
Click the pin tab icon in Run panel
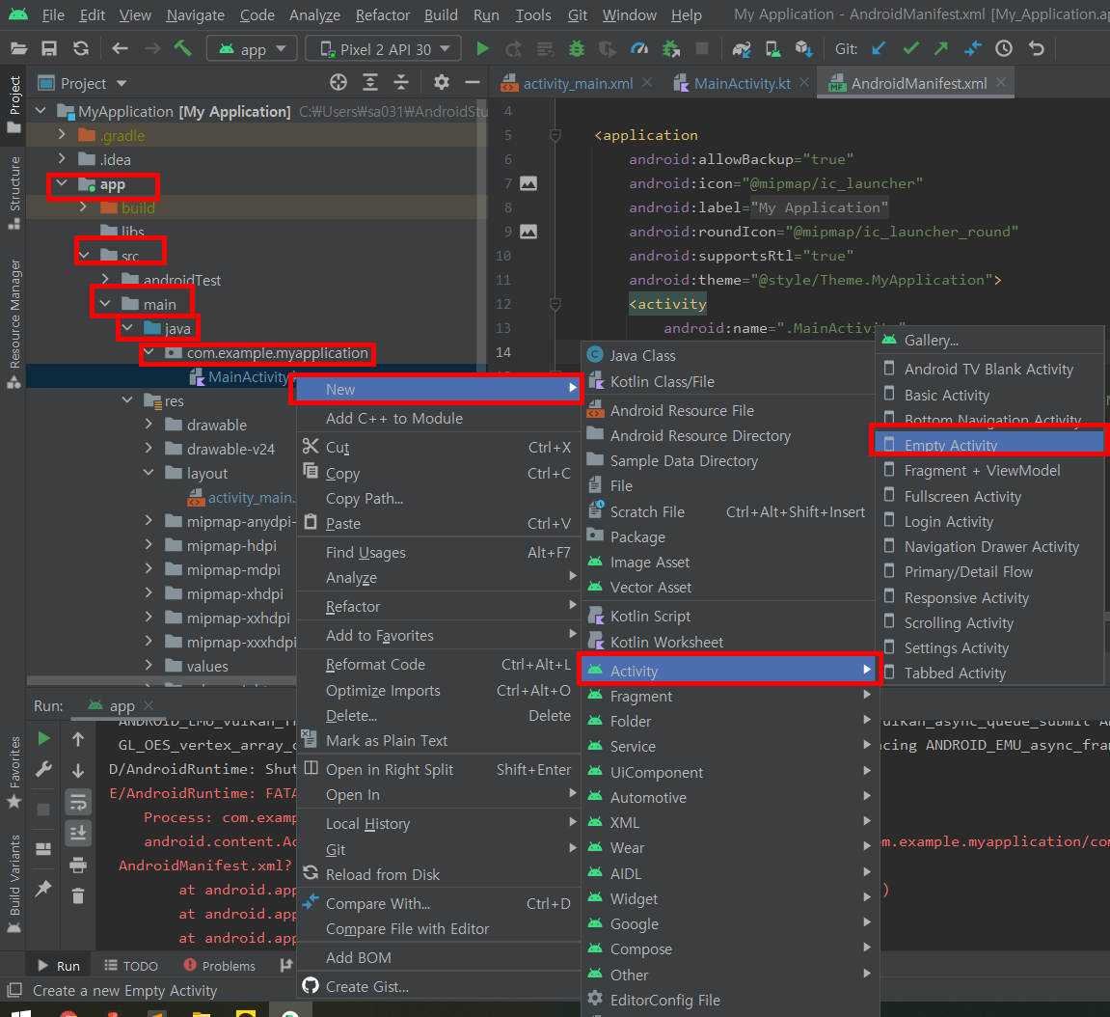44,888
